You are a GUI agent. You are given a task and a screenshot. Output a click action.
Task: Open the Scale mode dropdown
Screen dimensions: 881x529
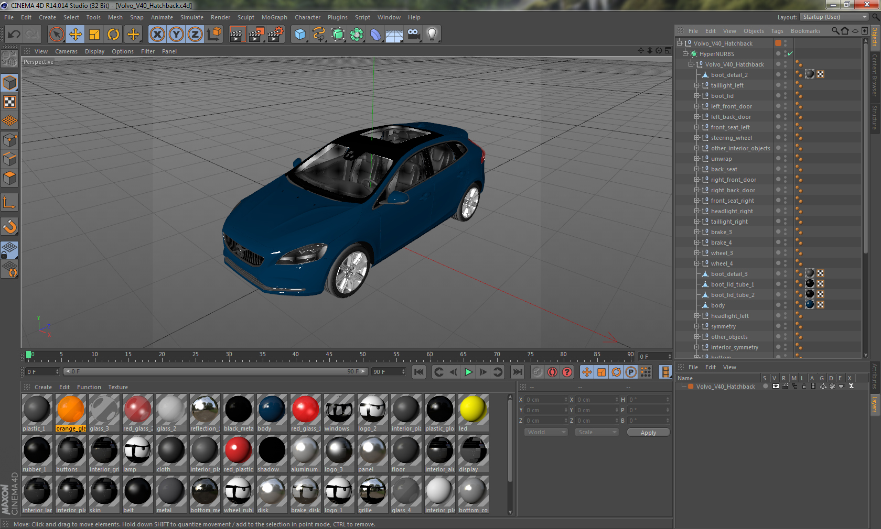pyautogui.click(x=596, y=432)
